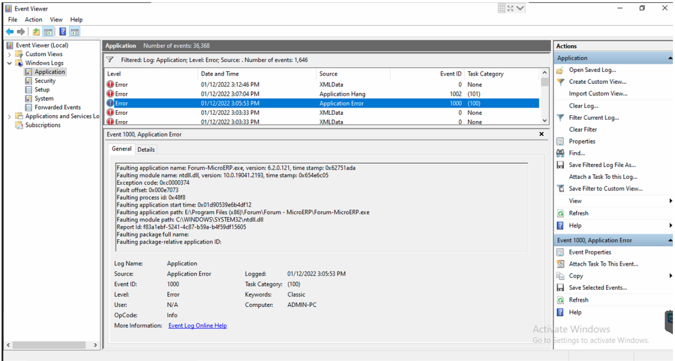Screen dimensions: 675x361
Task: Click Clear Log action
Action: pyautogui.click(x=584, y=106)
